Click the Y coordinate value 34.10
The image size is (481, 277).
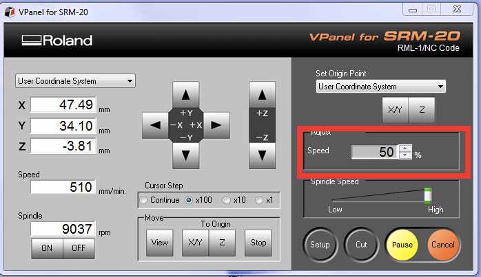tap(63, 126)
